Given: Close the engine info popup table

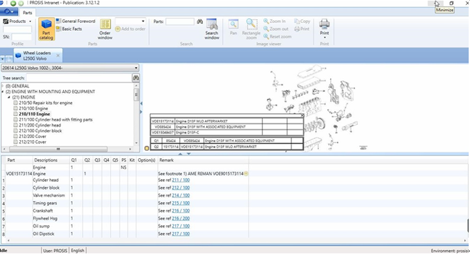Looking at the screenshot, I should click(x=302, y=115).
